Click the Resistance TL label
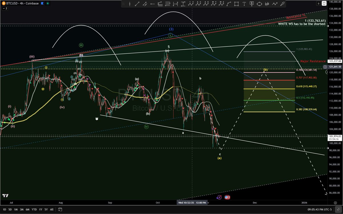343x214 pixels. pyautogui.click(x=297, y=17)
